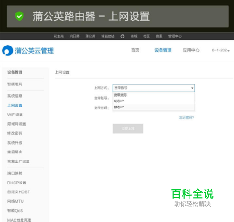Open 自定义HOST in sidebar
Image resolution: width=234 pixels, height=222 pixels.
click(19, 192)
